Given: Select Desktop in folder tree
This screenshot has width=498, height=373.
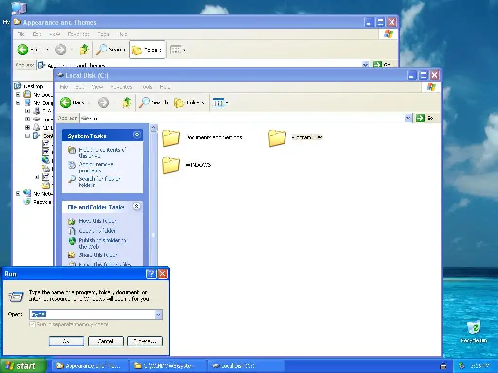Looking at the screenshot, I should [34, 86].
